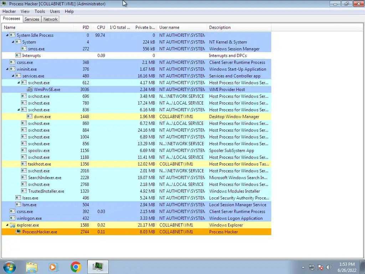Sort by the Name column header
The width and height of the screenshot is (365, 274).
click(x=37, y=27)
